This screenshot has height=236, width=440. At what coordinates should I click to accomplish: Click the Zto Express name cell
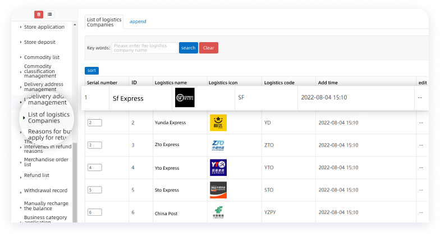(167, 145)
